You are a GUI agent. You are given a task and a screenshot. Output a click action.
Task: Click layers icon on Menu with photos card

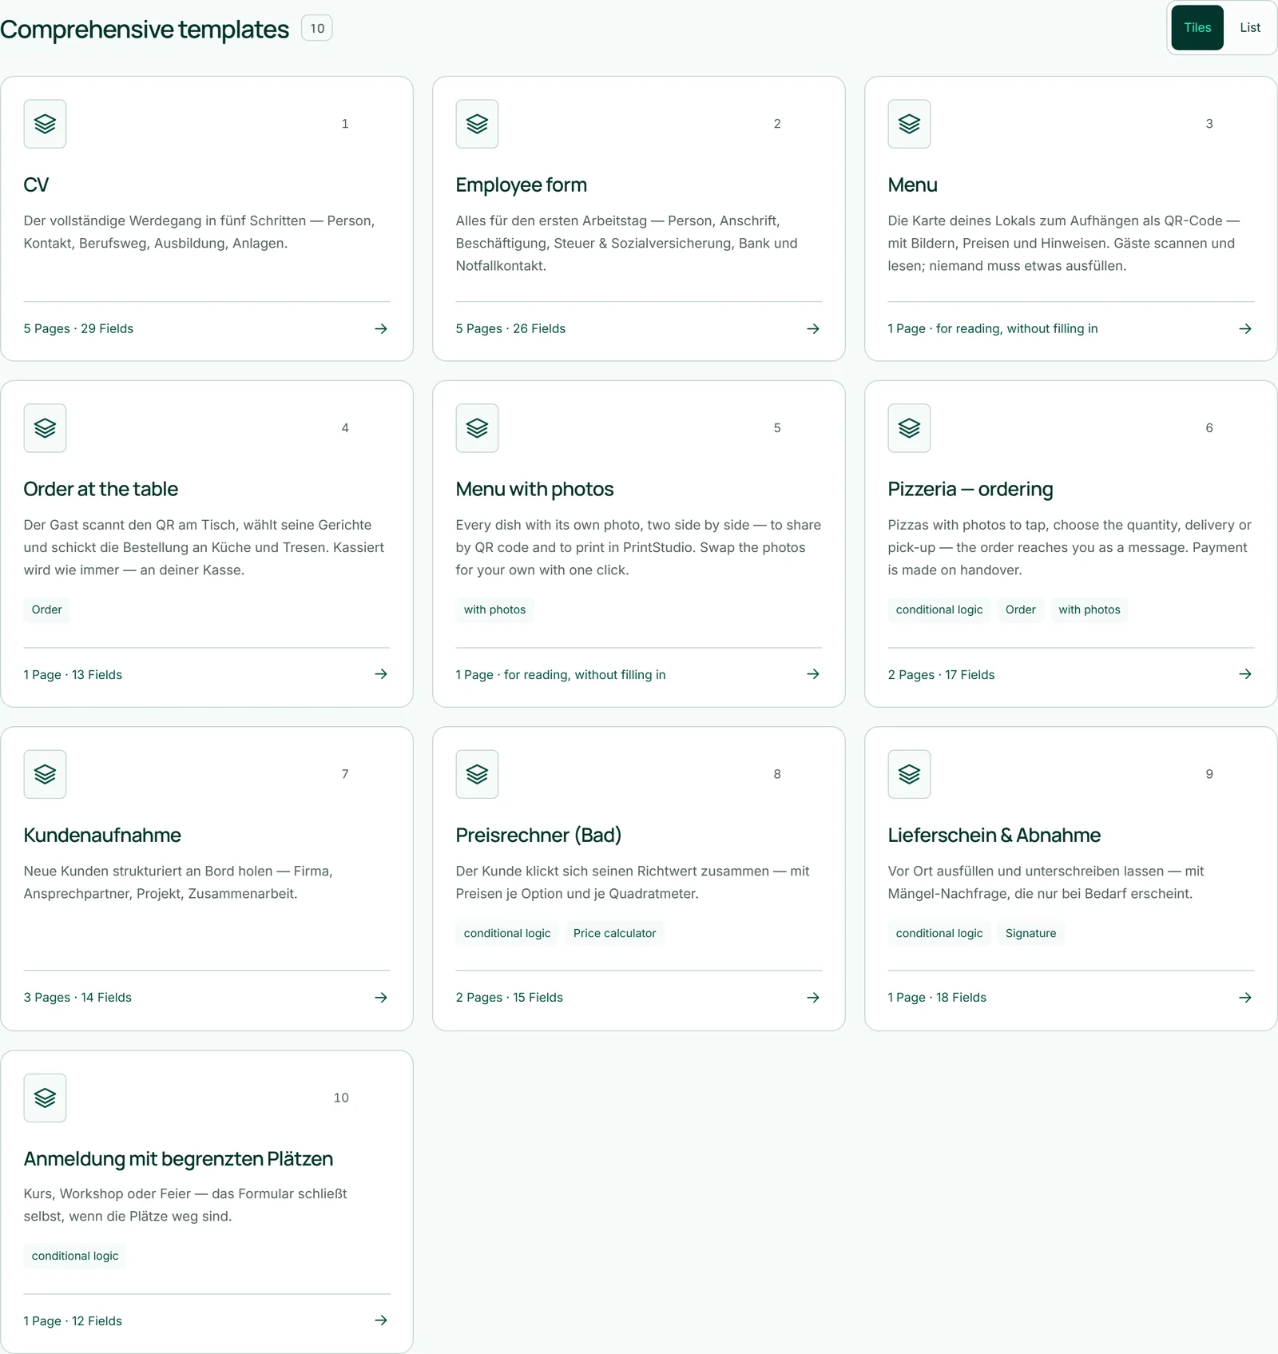click(x=477, y=428)
